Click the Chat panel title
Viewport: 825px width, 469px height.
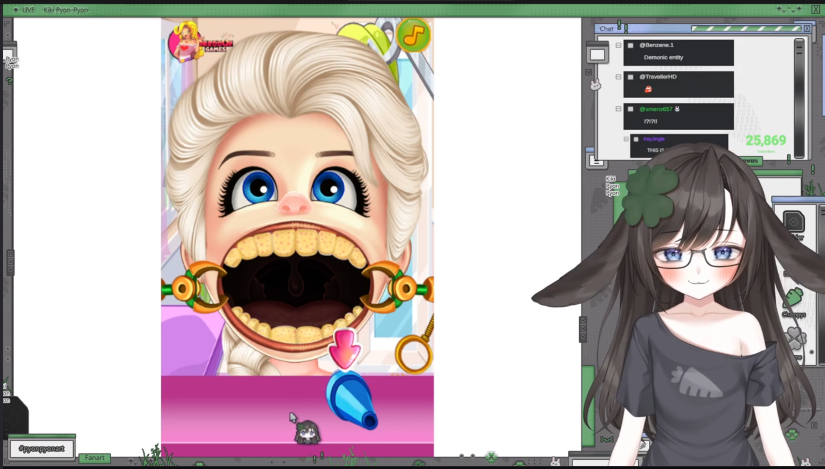(606, 29)
